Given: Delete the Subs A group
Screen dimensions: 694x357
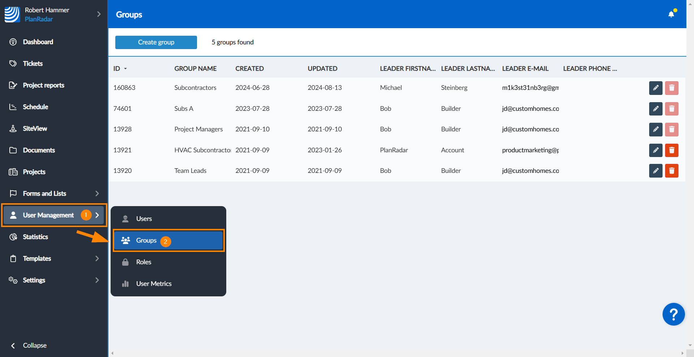Looking at the screenshot, I should point(672,109).
